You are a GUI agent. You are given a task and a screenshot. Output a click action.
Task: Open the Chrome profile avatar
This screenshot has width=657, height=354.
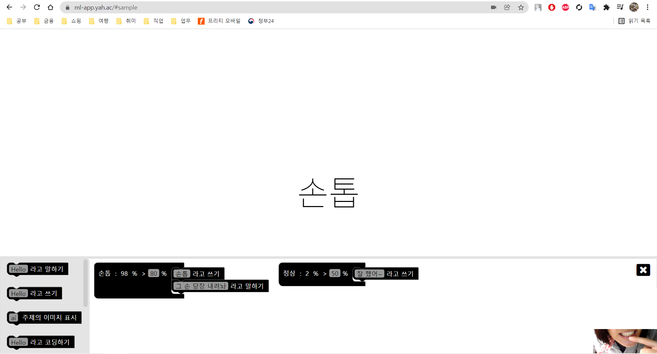pos(634,7)
